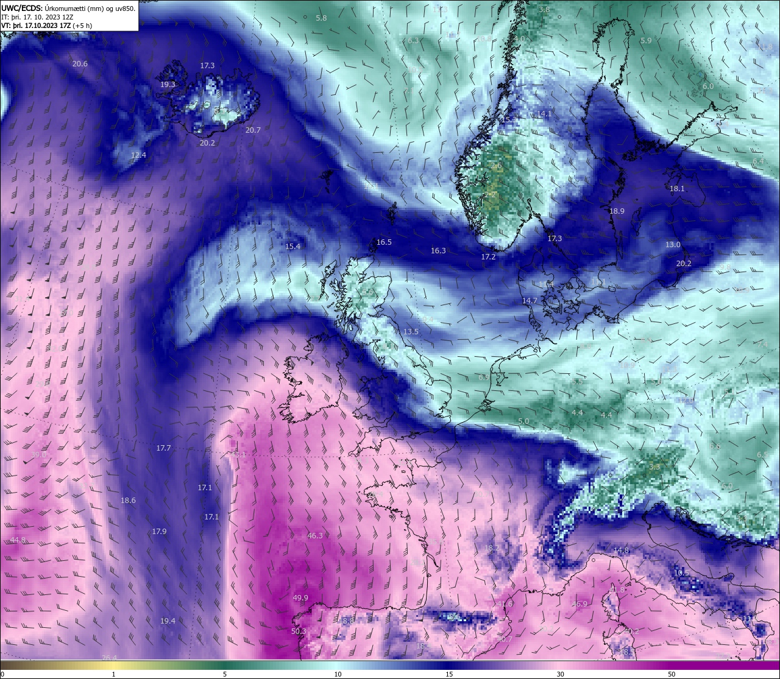Click the 46.3 value in the Bay of Biscay
This screenshot has width=780, height=679.
[x=314, y=536]
